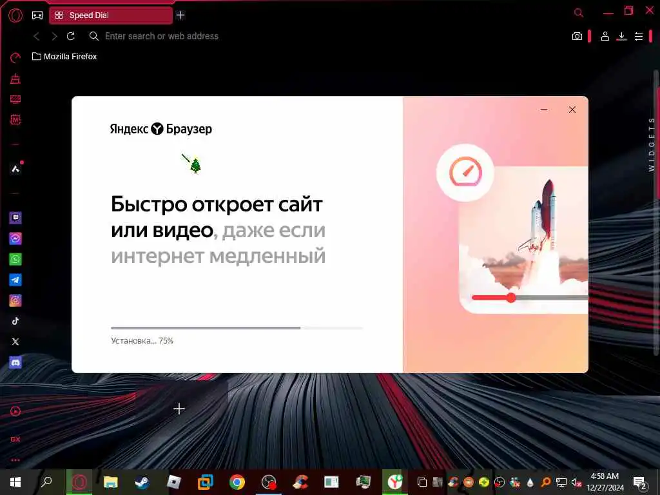Add a Speed Dial tile with plus
The width and height of the screenshot is (660, 495).
(179, 409)
